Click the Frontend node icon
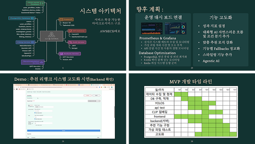Viewport: 255px width, 144px height. coord(61,19)
